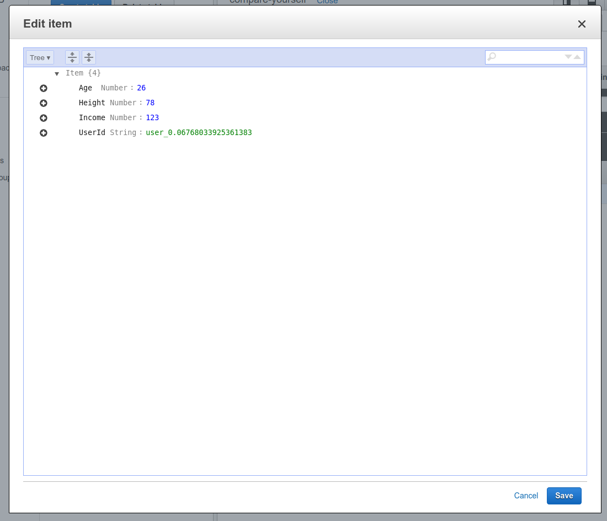This screenshot has width=607, height=521.
Task: Open the Tree view mode dropdown
Action: (x=40, y=58)
